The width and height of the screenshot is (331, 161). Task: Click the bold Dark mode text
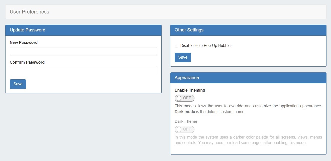point(185,112)
